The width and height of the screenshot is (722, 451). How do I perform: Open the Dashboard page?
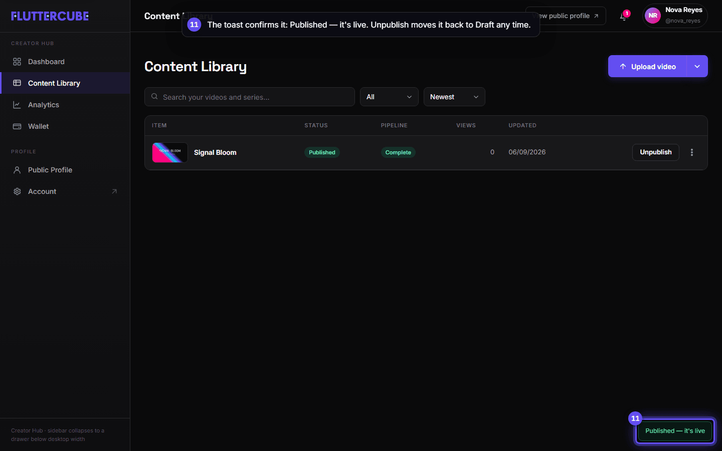[65, 62]
